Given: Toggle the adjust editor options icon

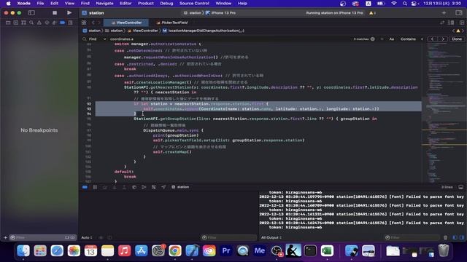Looking at the screenshot, I should coord(451,23).
